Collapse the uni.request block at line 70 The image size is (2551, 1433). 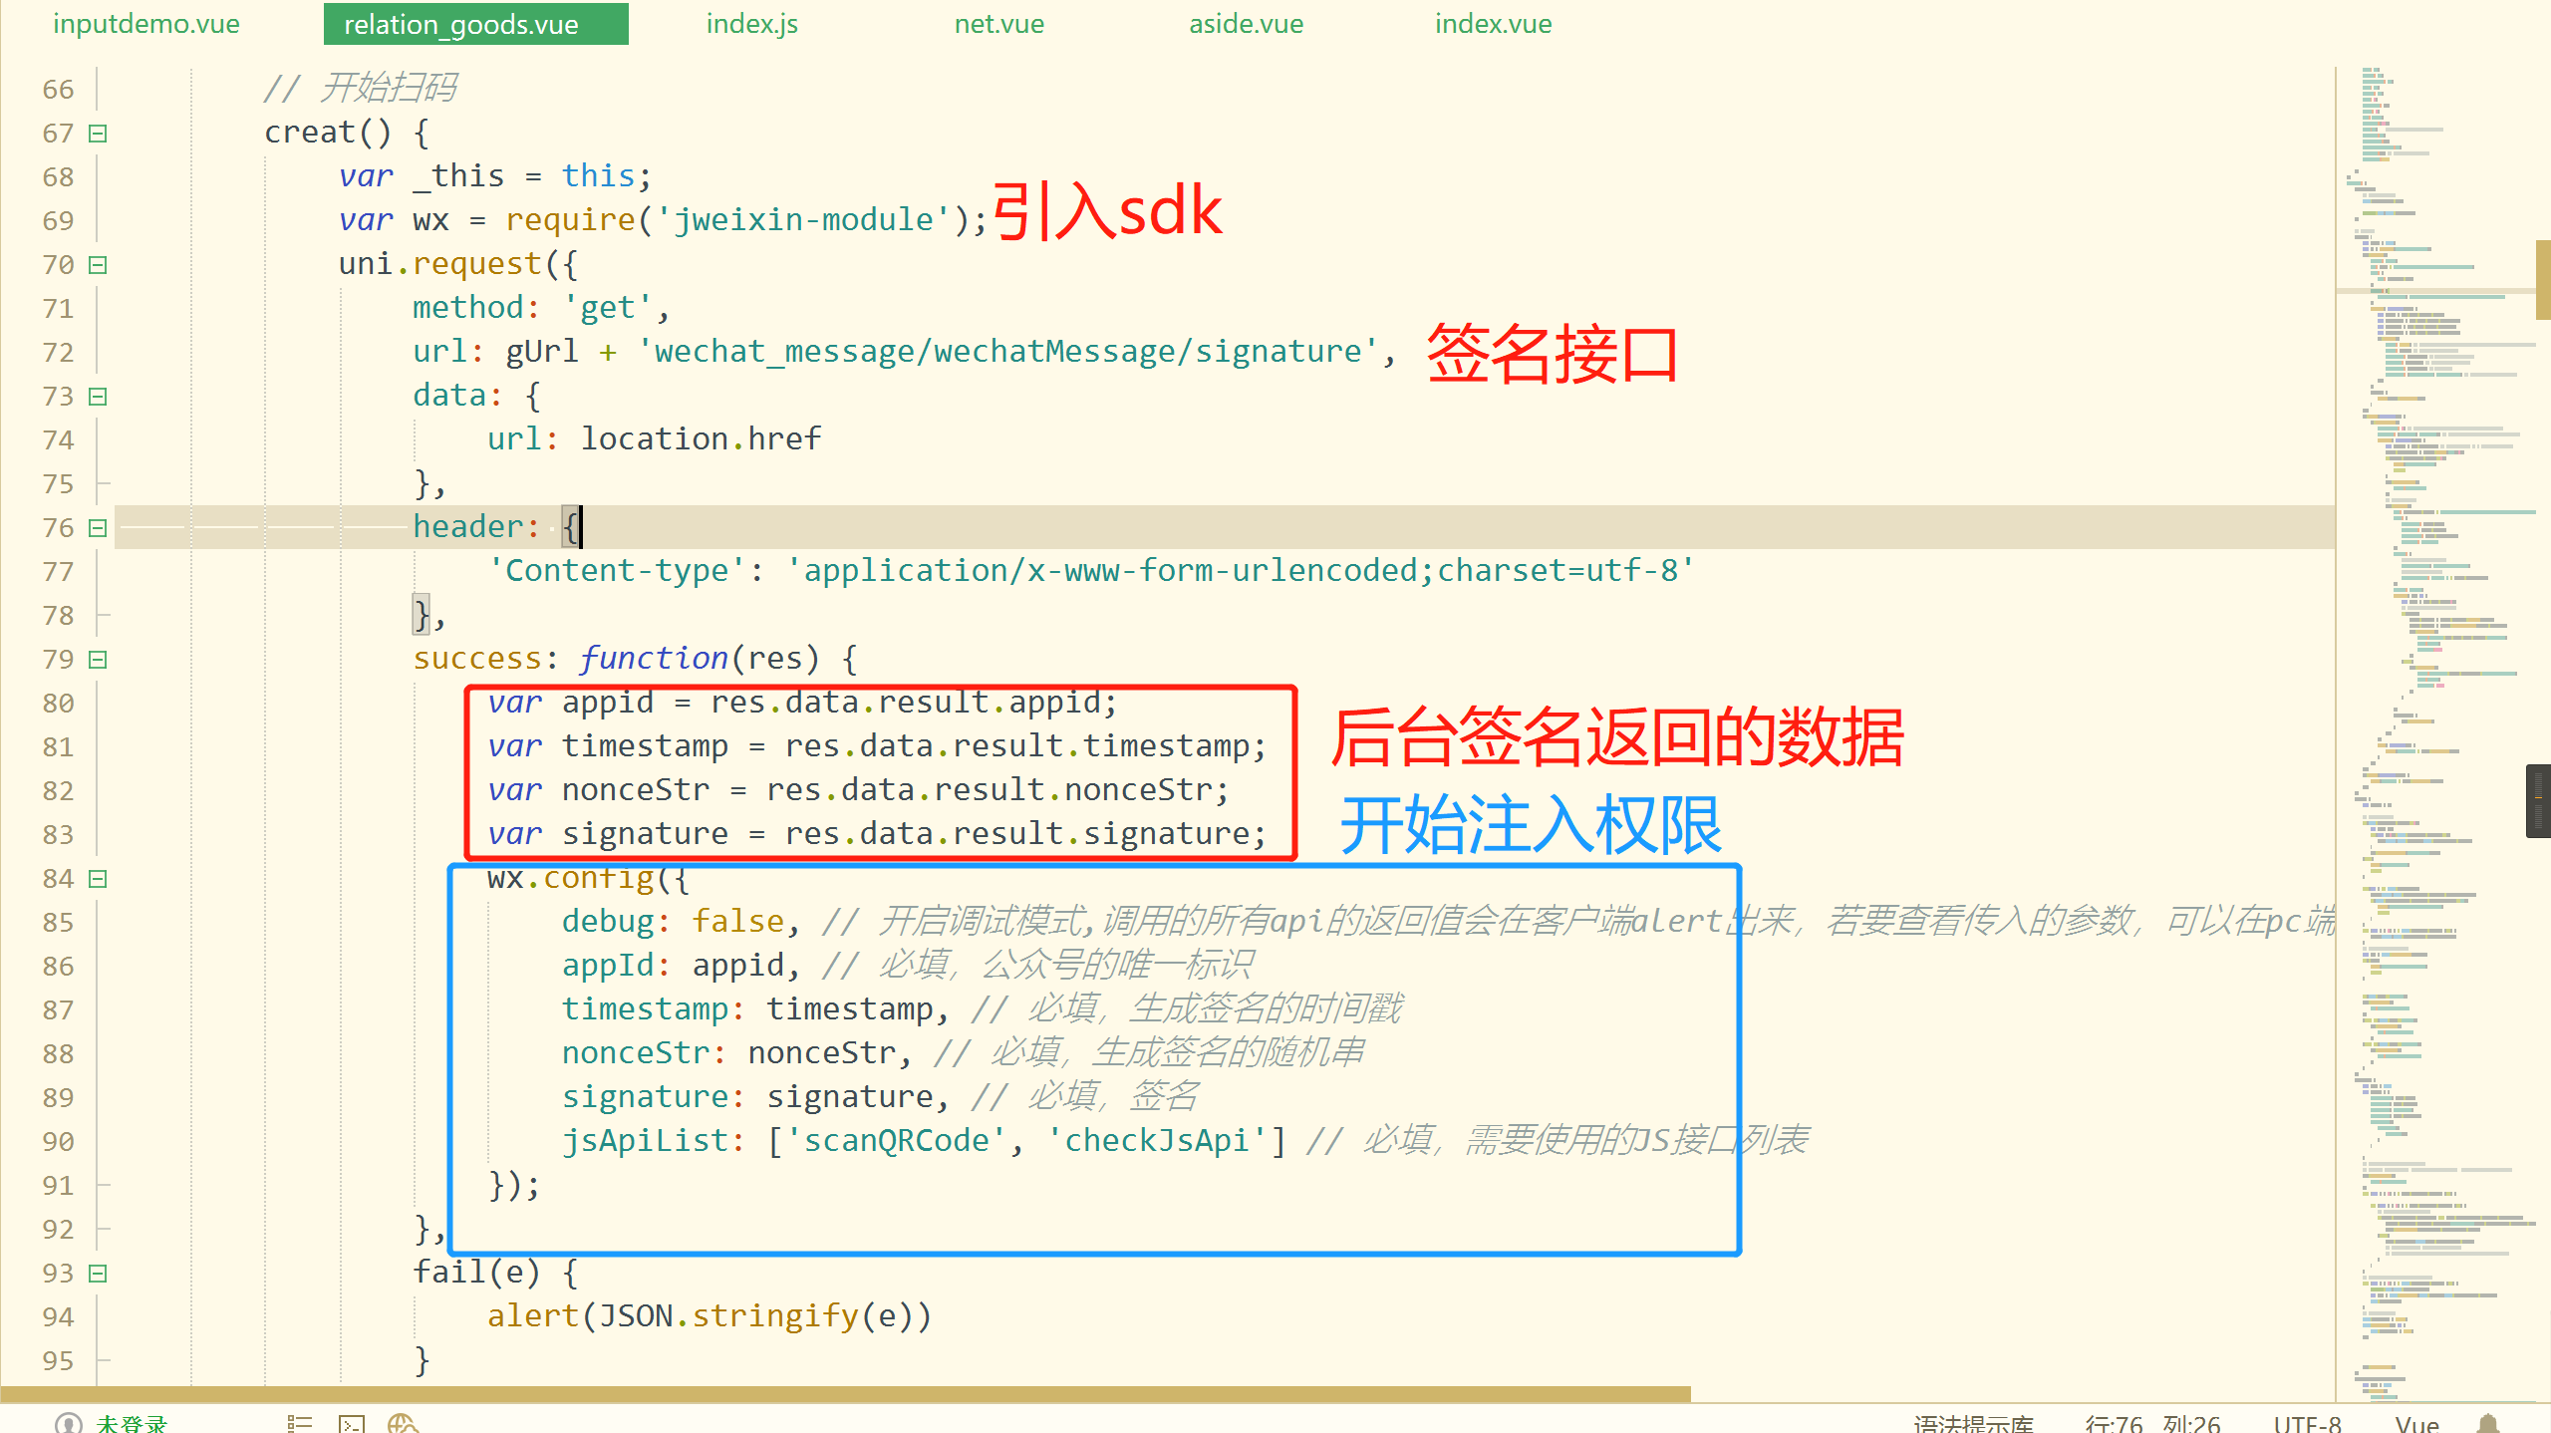[x=98, y=265]
